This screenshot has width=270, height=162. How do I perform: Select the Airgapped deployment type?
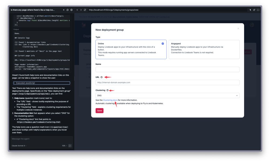tap(204, 49)
